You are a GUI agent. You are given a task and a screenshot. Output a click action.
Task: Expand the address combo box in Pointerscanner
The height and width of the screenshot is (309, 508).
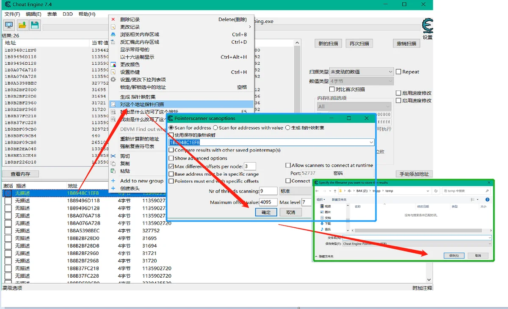tap(371, 143)
